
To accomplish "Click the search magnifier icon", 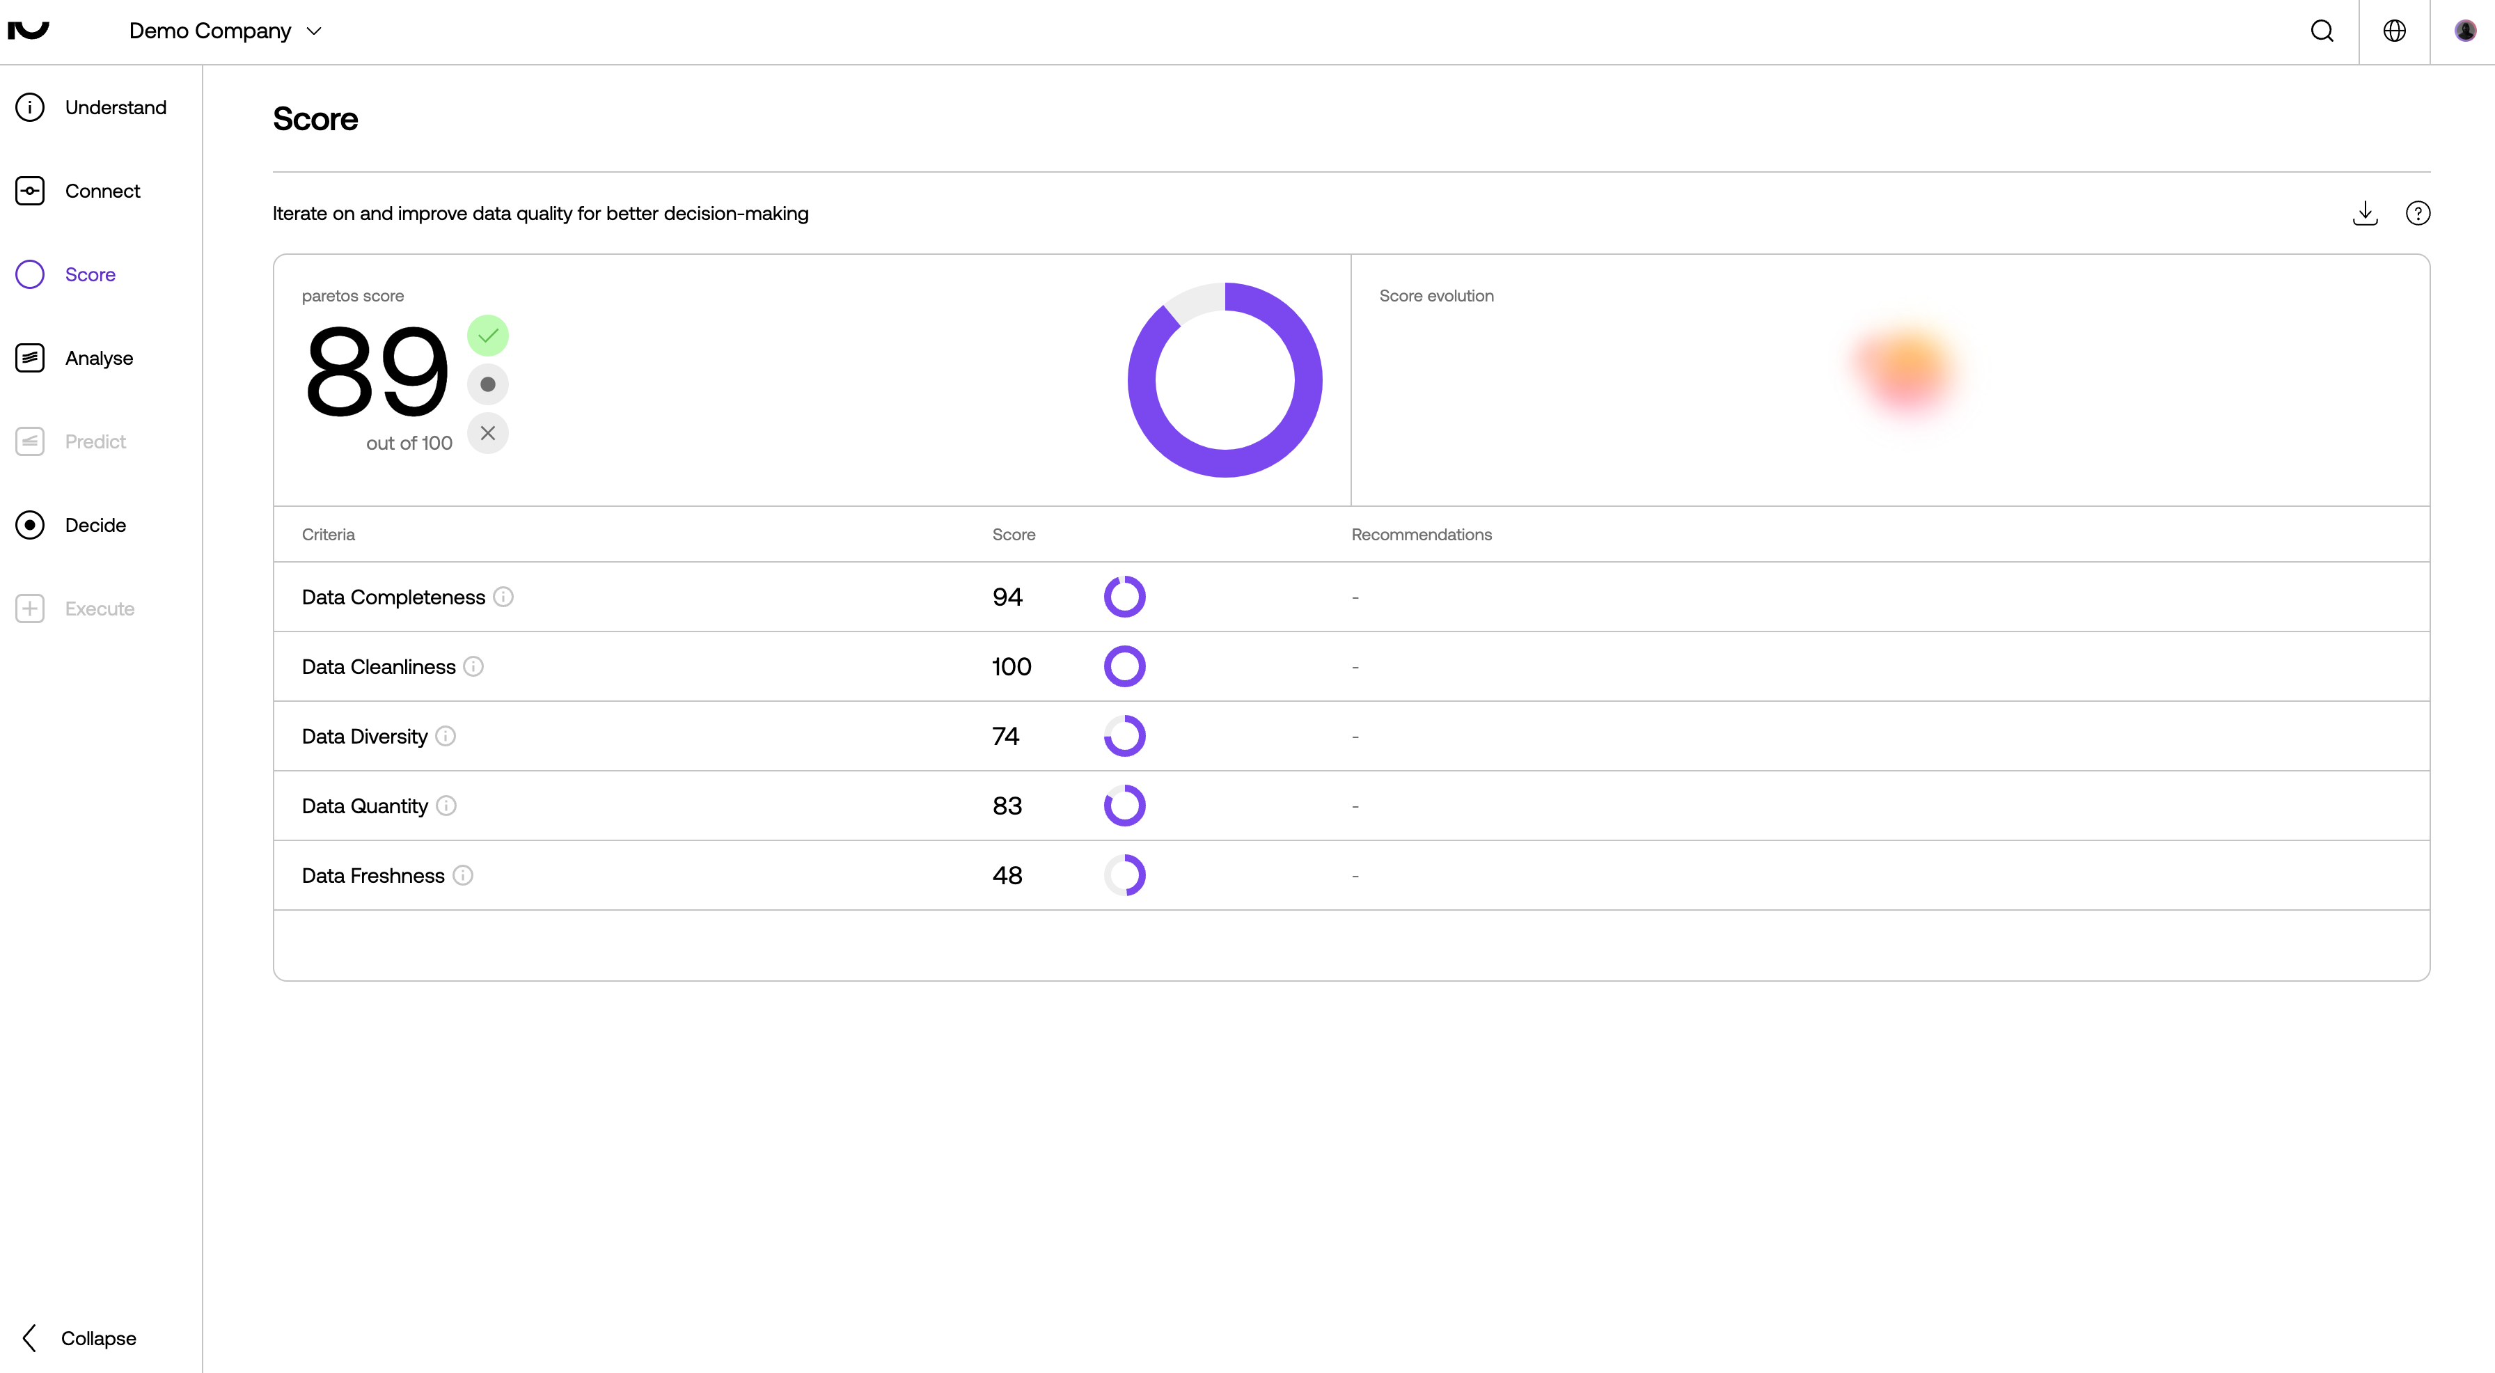I will (x=2322, y=31).
